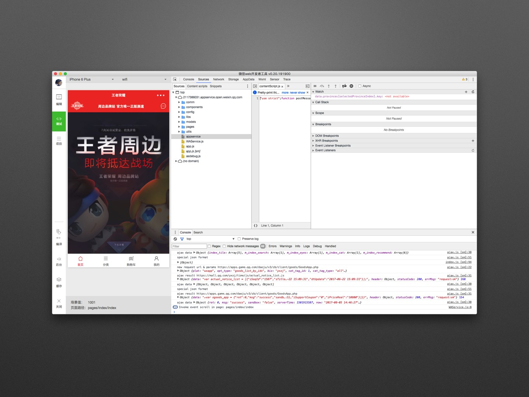Image resolution: width=529 pixels, height=397 pixels.
Task: Click the 后台 (background) sidebar icon
Action: coord(59,261)
